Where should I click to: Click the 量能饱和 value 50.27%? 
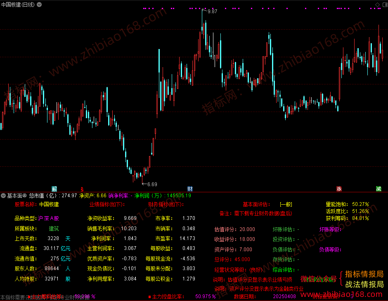point(360,204)
